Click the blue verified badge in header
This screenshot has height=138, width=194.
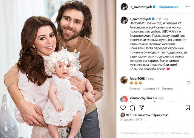(154, 7)
